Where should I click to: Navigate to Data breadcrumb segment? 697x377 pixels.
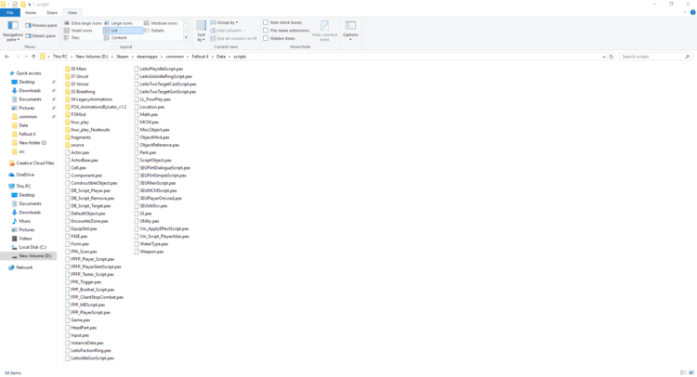[221, 57]
